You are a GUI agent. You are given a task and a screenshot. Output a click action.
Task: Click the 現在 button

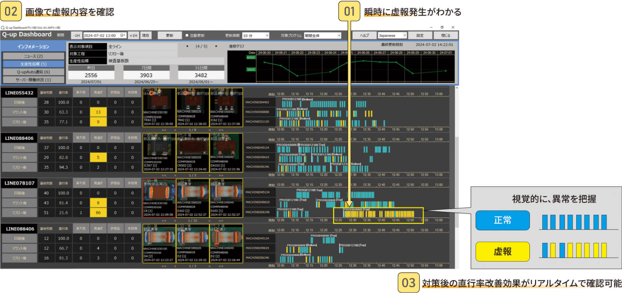(x=146, y=35)
